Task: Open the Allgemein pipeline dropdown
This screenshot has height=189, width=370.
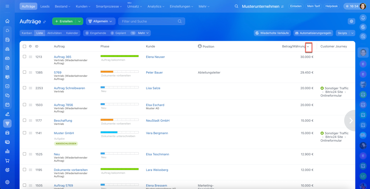Action: 101,21
